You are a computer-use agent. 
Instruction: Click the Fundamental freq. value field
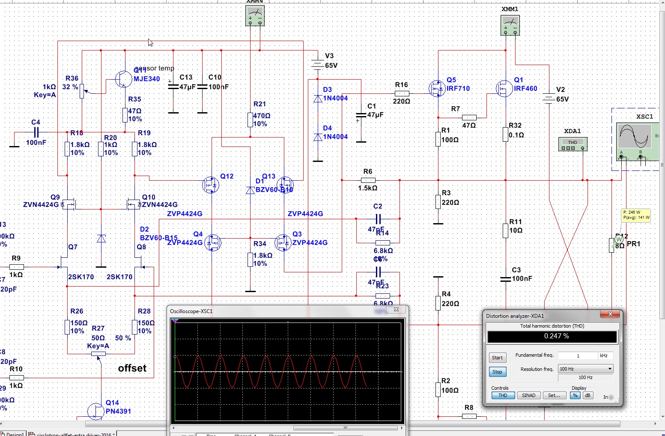578,355
